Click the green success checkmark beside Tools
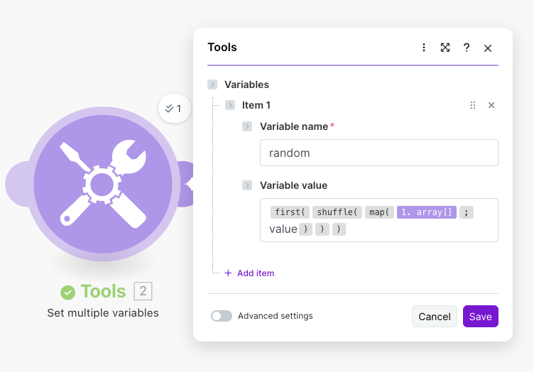Viewport: 534px width, 372px height. [x=68, y=292]
